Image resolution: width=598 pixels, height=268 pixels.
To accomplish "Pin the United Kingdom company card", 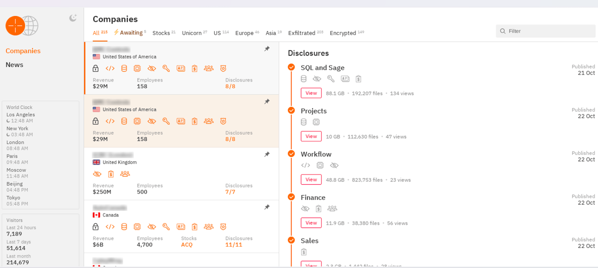I will pos(267,154).
